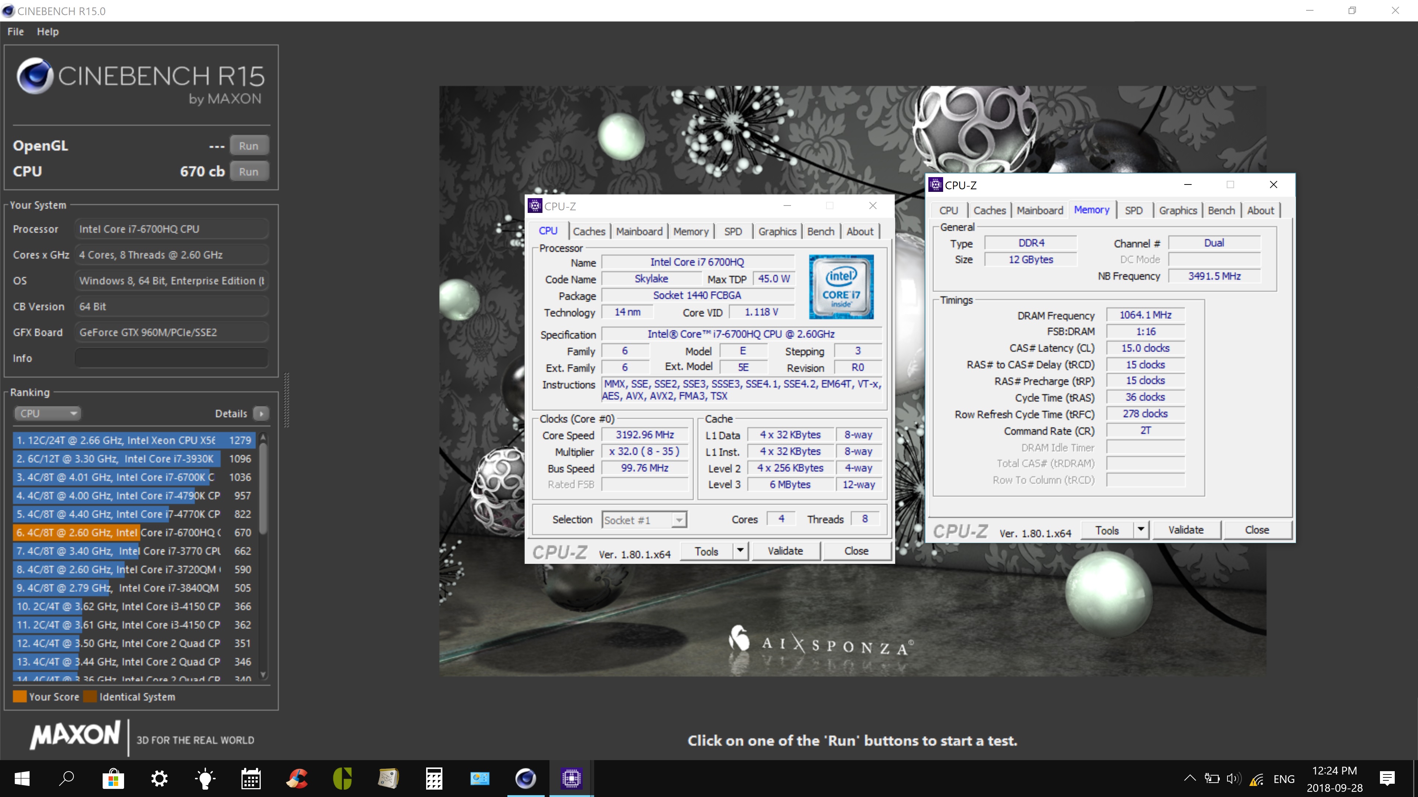The image size is (1418, 797).
Task: Show hidden system tray icons
Action: click(x=1189, y=778)
